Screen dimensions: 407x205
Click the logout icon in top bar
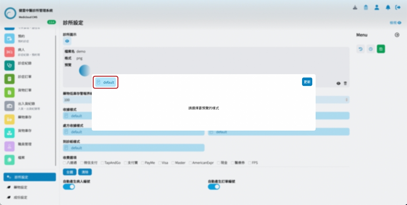pos(398,8)
